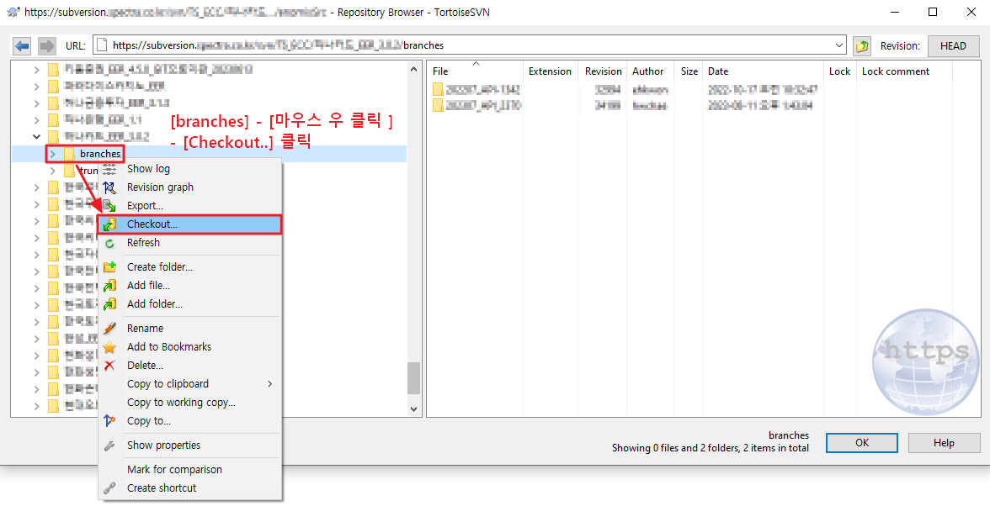The width and height of the screenshot is (990, 506).
Task: Expand the trunk tree node
Action: pyautogui.click(x=53, y=171)
